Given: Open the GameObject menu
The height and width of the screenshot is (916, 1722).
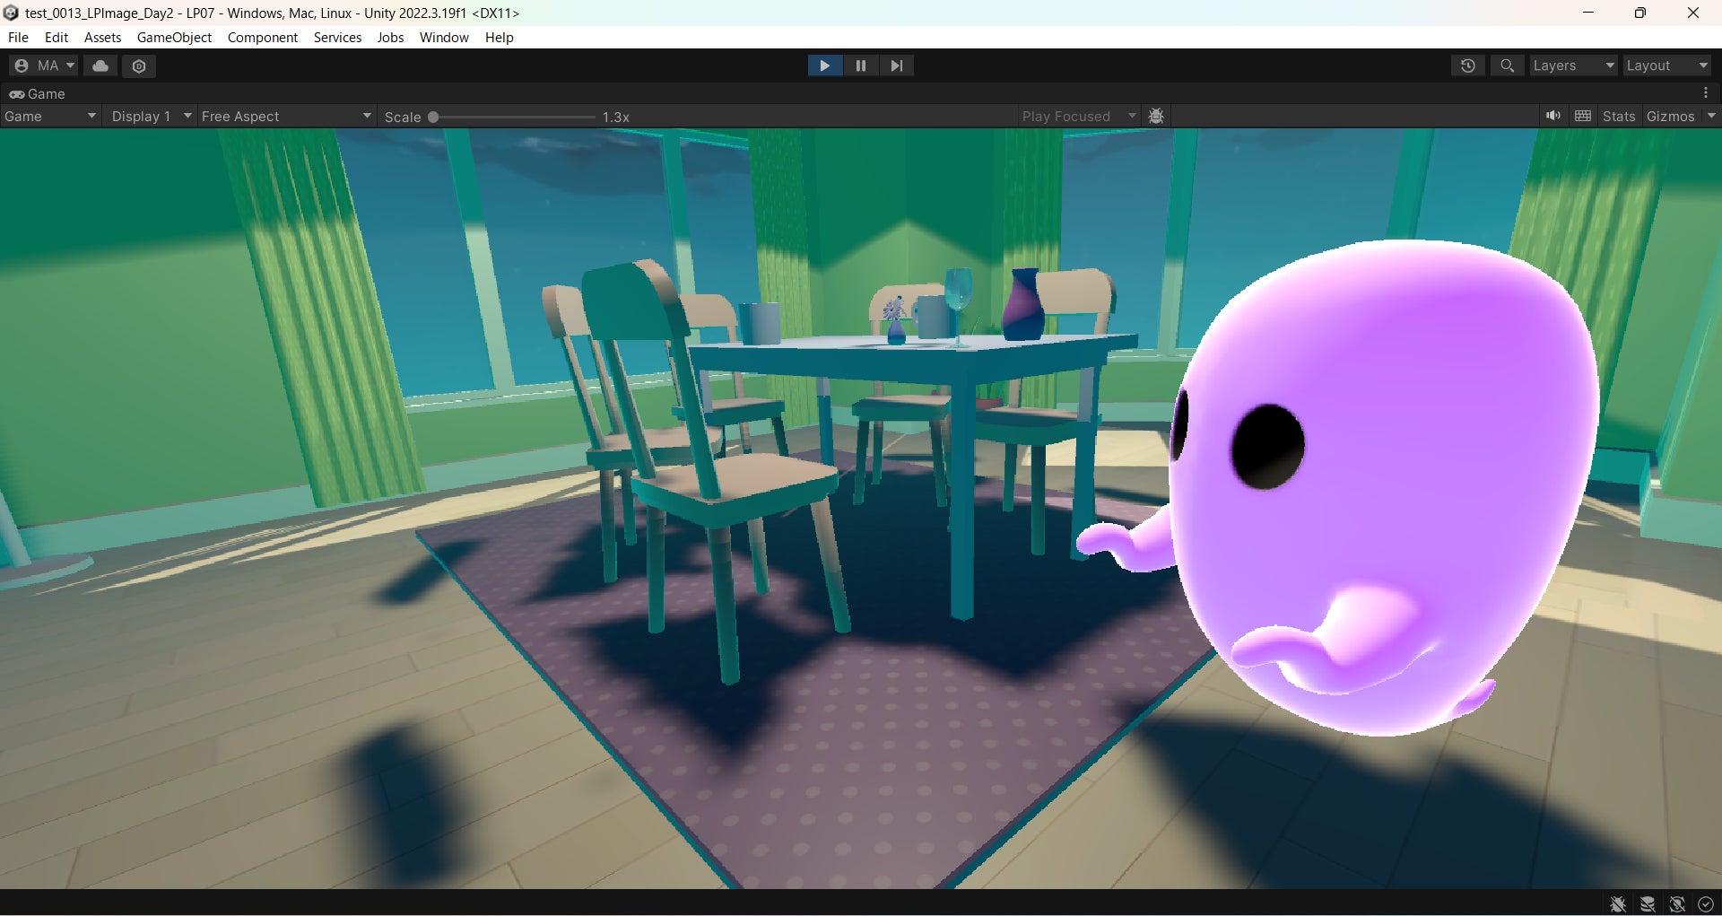Looking at the screenshot, I should (x=174, y=37).
